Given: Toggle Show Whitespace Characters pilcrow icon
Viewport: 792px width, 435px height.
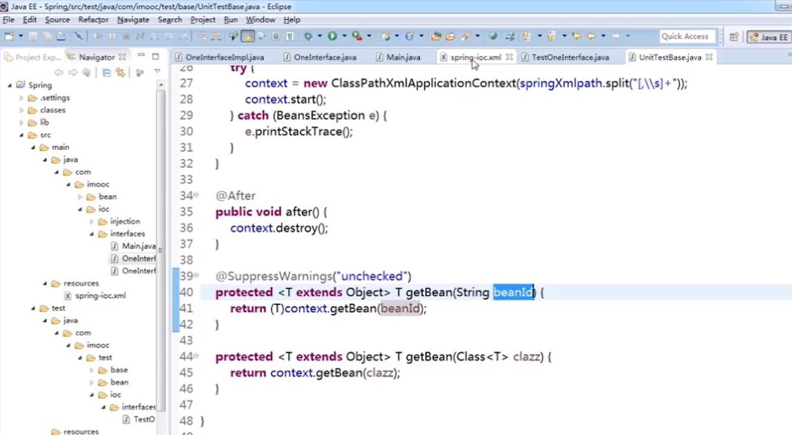Looking at the screenshot, I should coord(290,36).
